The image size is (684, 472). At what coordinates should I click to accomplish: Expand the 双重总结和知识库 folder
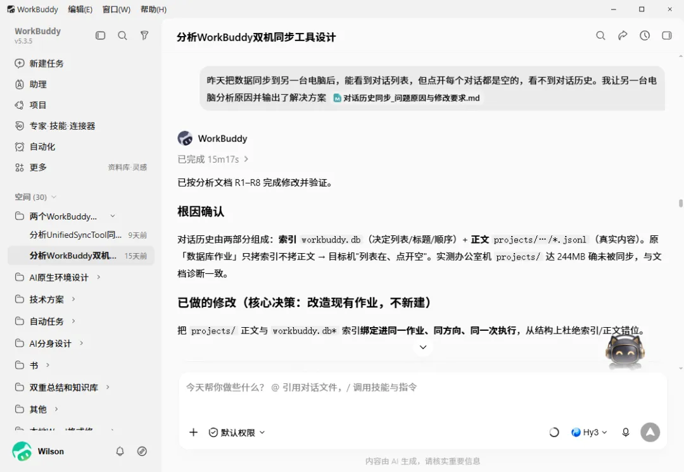(x=108, y=387)
